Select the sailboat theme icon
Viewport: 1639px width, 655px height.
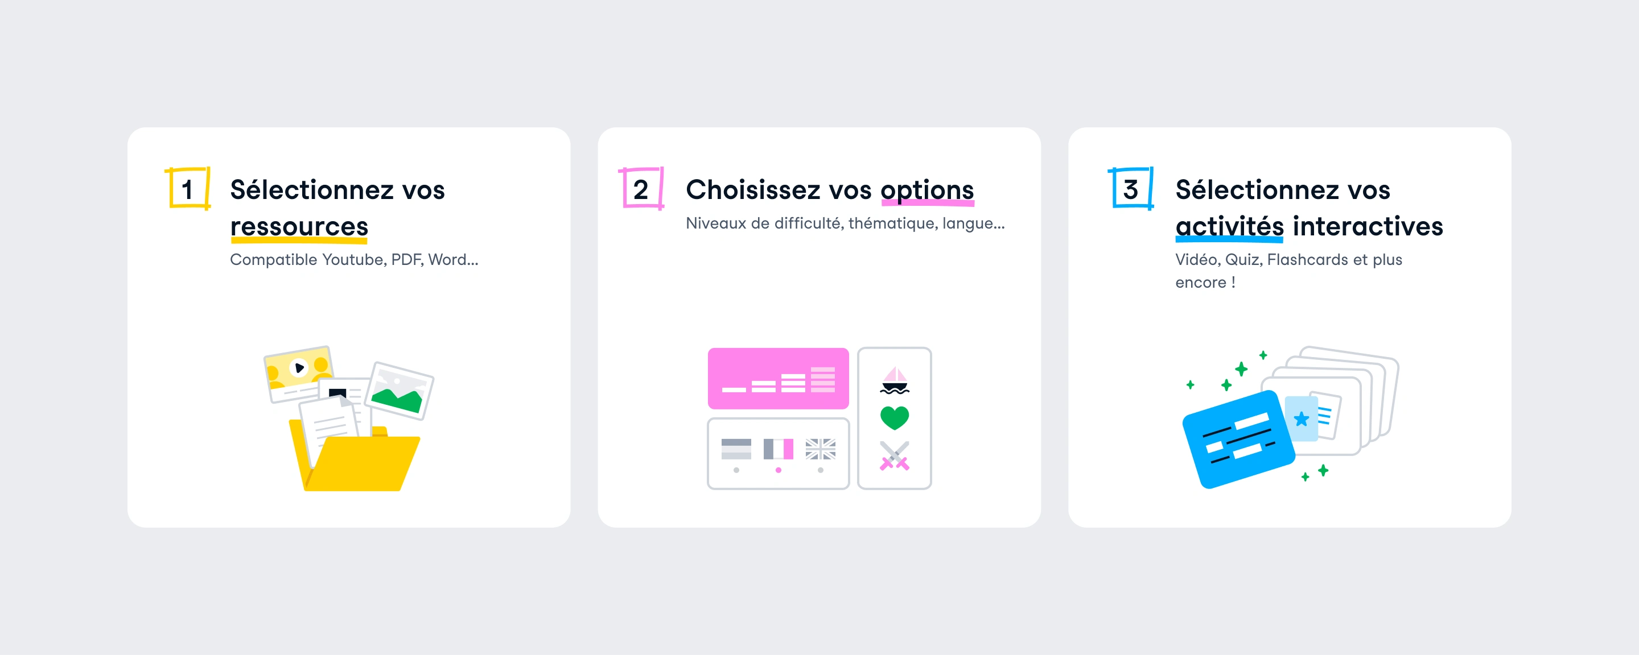tap(895, 380)
